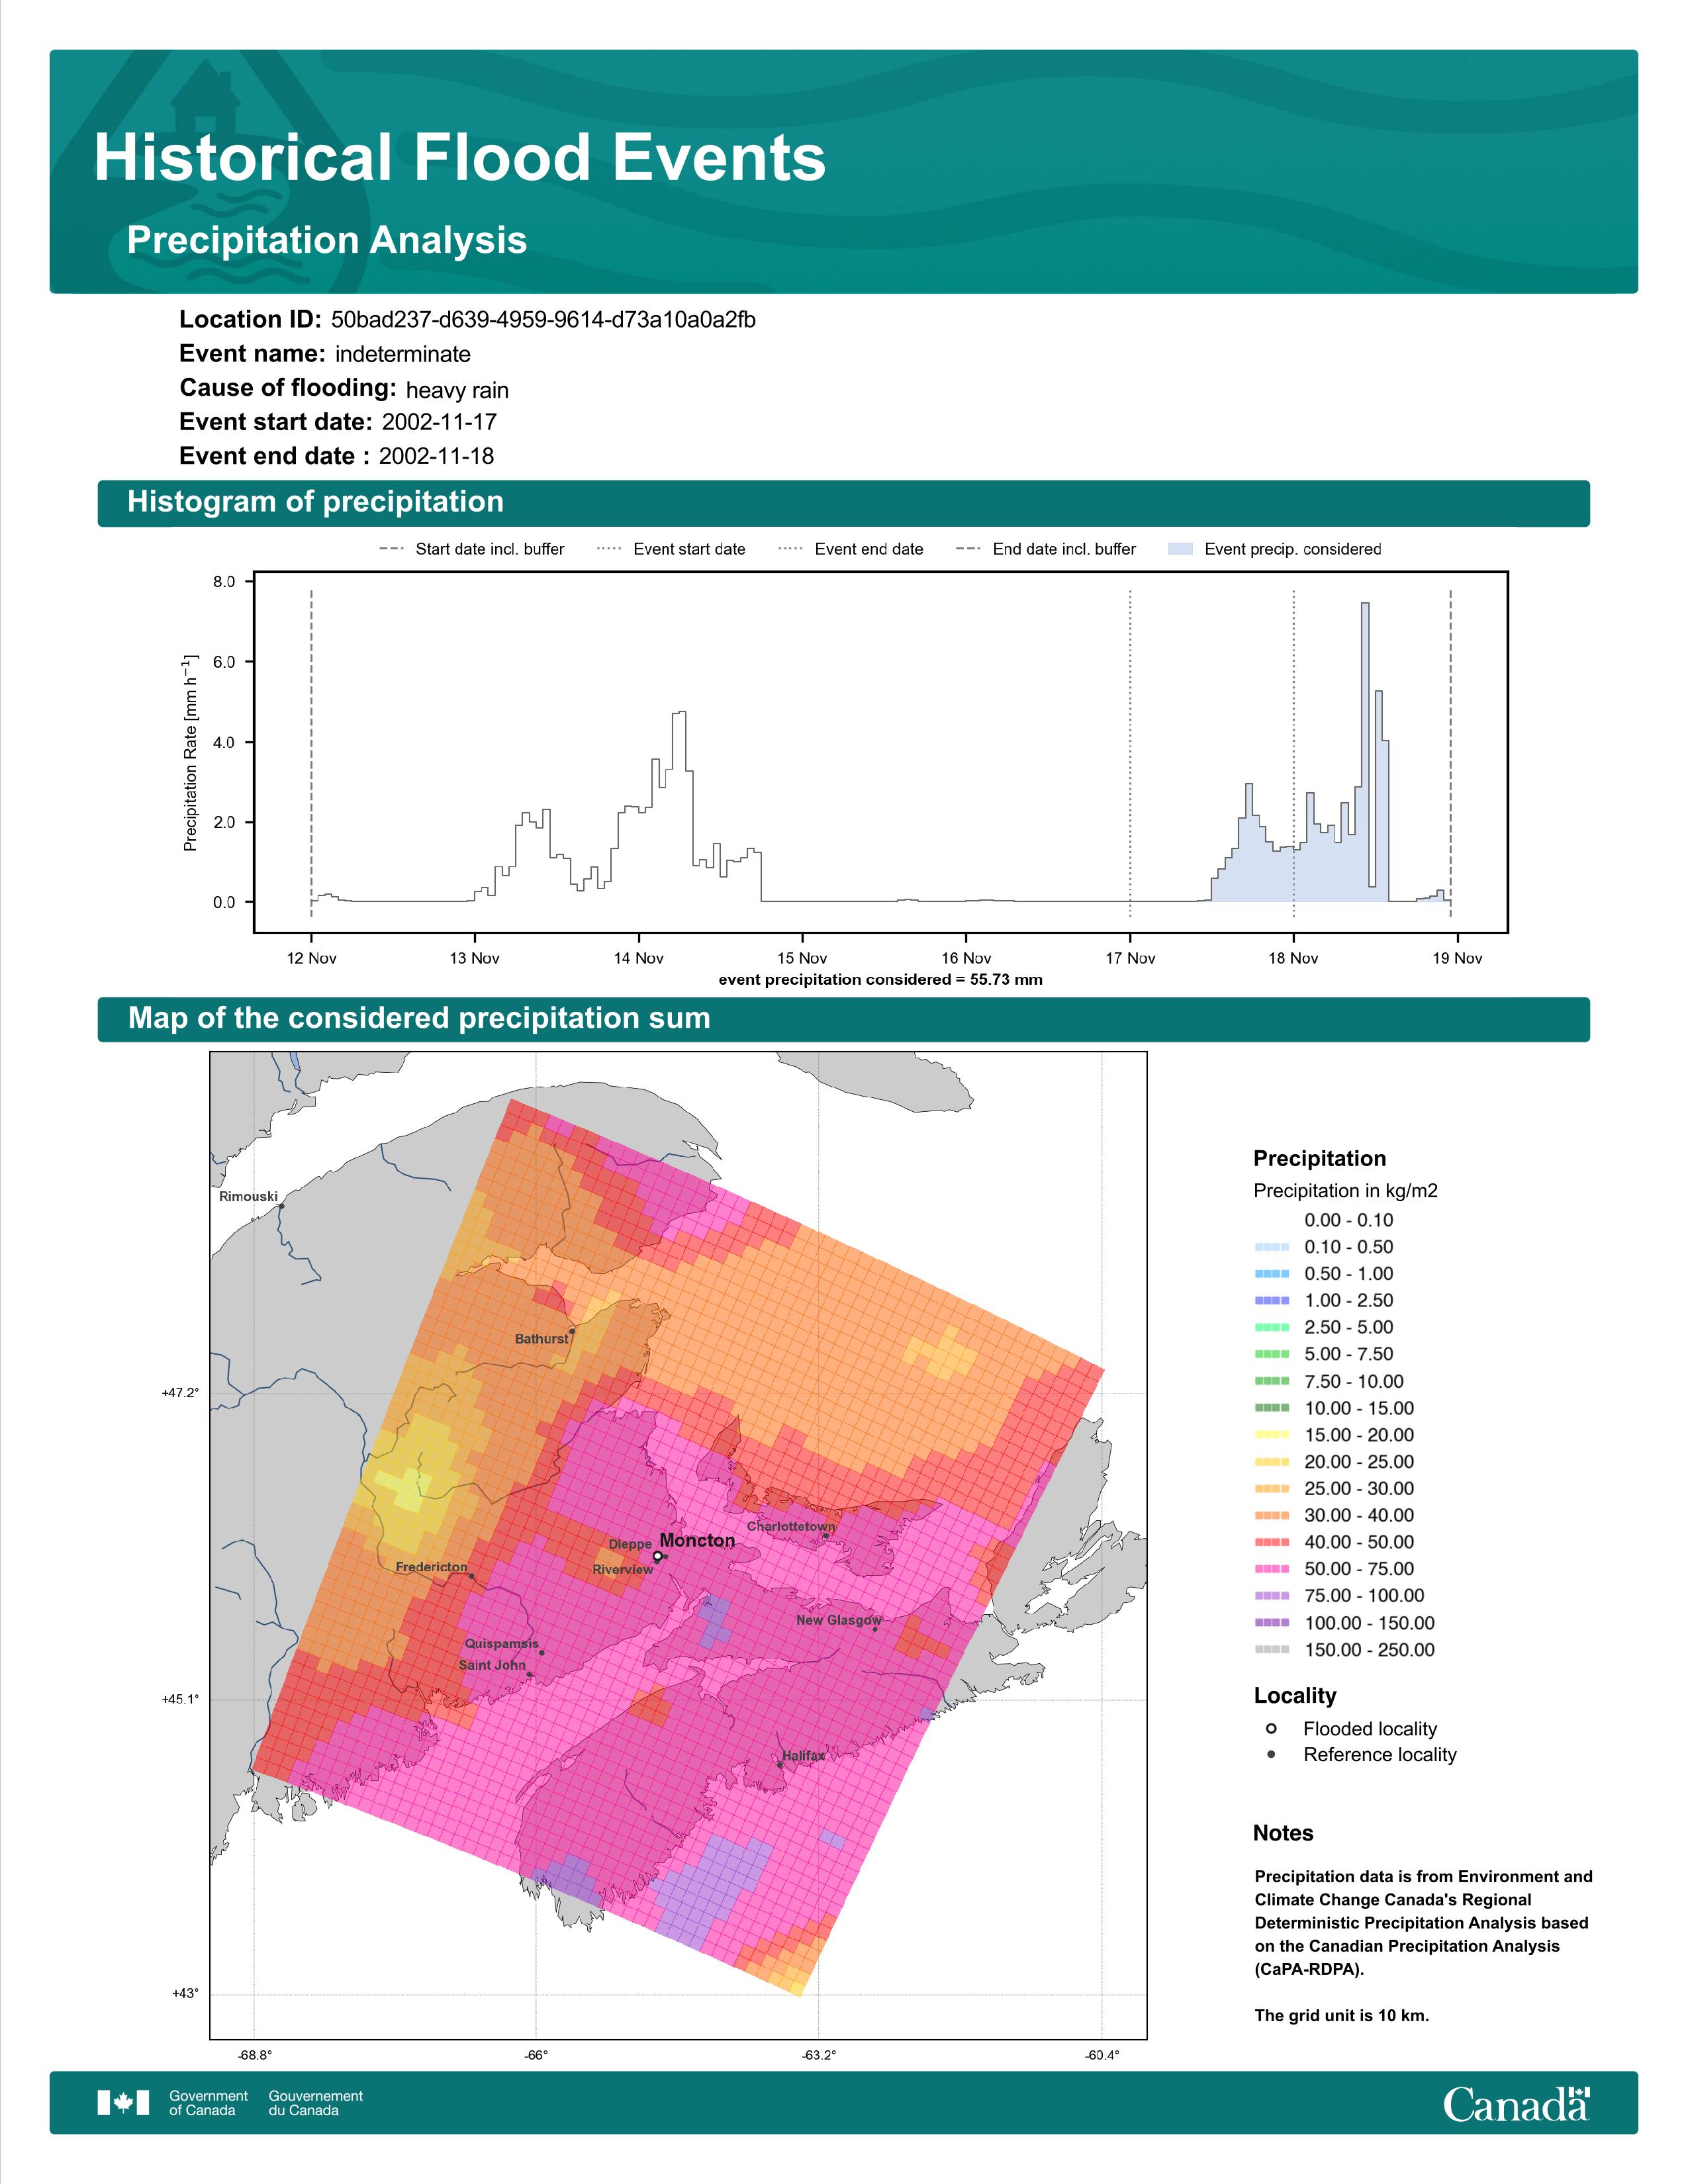Viewport: 1688px width, 2184px height.
Task: Click the 13 Nov axis label
Action: click(x=474, y=958)
